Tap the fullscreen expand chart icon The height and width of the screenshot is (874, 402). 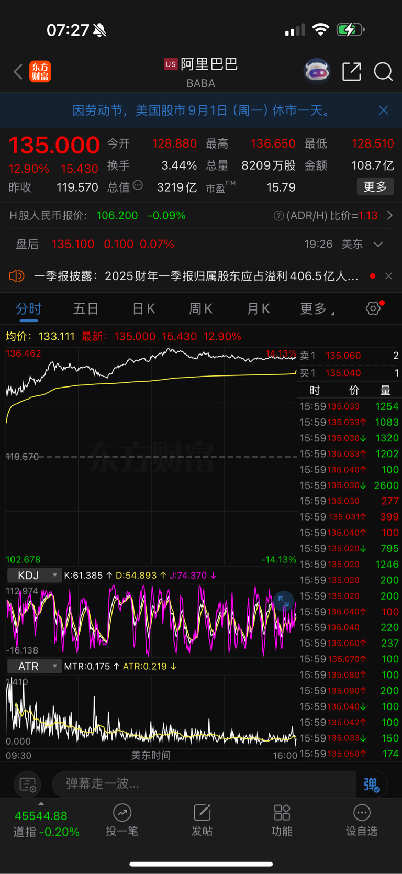pos(283,602)
